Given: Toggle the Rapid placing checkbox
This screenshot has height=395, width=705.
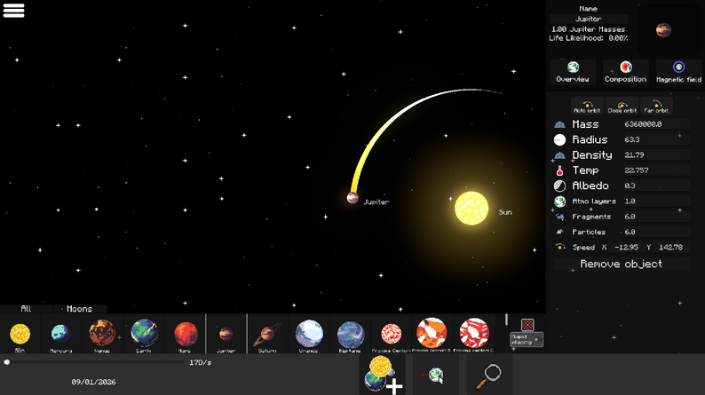Looking at the screenshot, I should (x=527, y=325).
